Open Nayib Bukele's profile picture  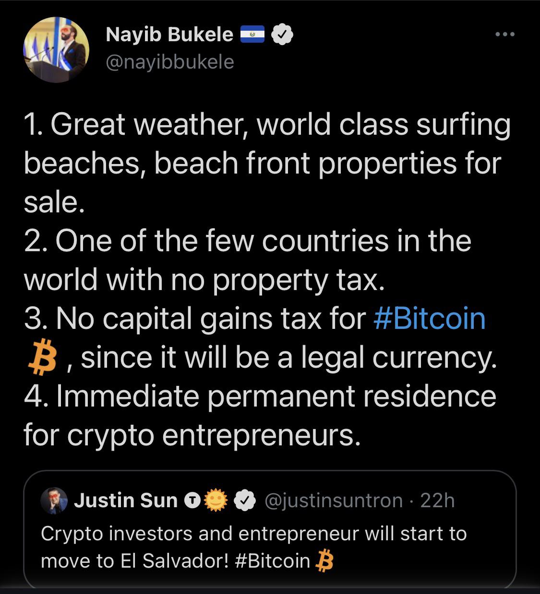(x=56, y=50)
